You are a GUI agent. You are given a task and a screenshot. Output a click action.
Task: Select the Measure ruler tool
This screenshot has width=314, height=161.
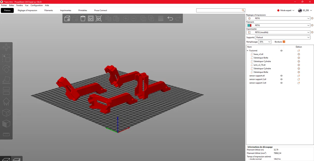(6, 134)
